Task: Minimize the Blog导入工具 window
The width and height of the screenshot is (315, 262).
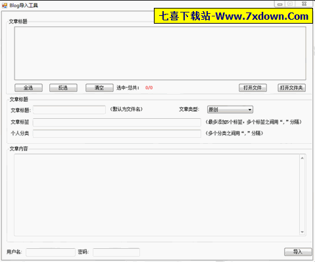Action: tap(279, 4)
